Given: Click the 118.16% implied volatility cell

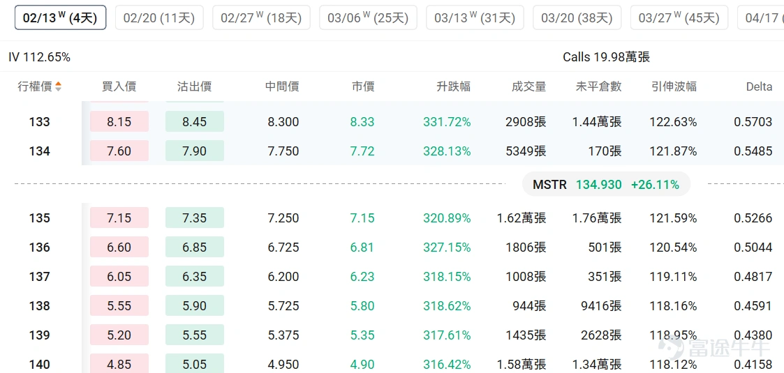Looking at the screenshot, I should coord(673,305).
